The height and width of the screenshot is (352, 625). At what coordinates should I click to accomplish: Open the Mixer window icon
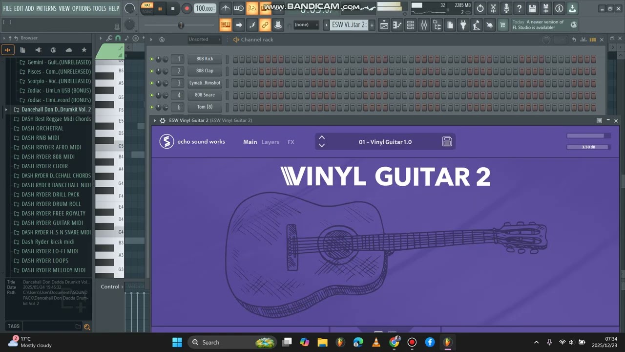coord(424,25)
